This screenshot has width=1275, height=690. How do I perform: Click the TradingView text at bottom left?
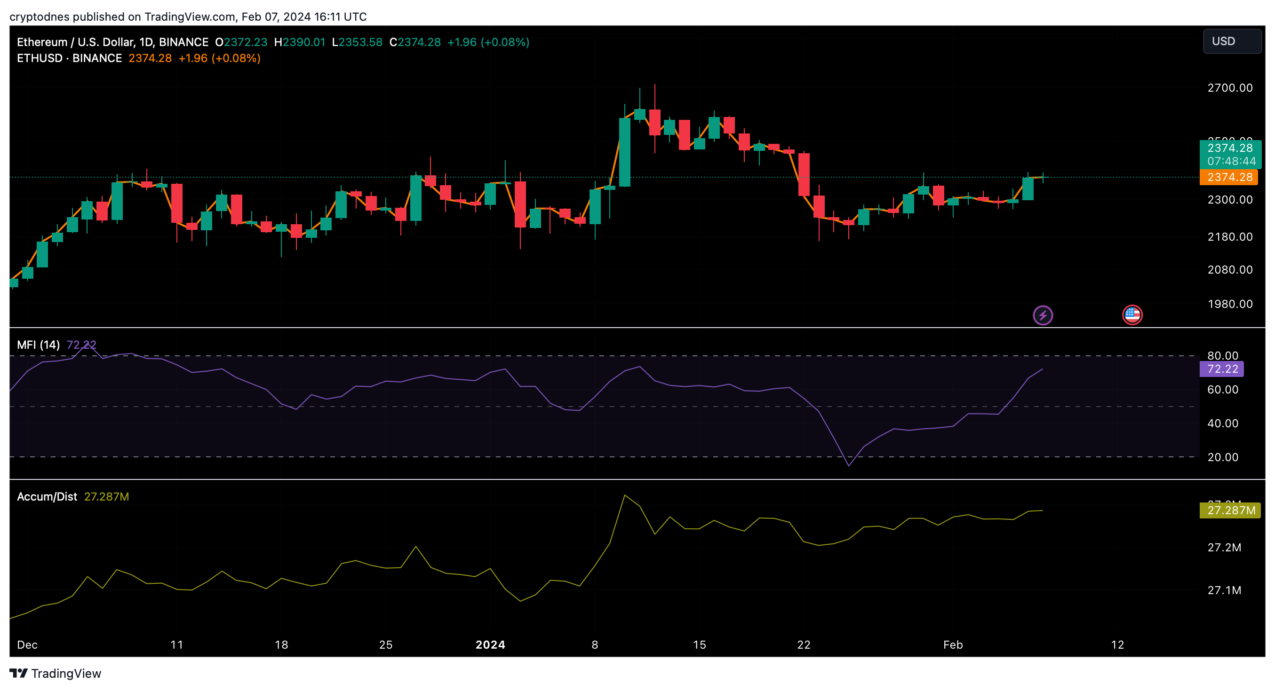pos(66,673)
